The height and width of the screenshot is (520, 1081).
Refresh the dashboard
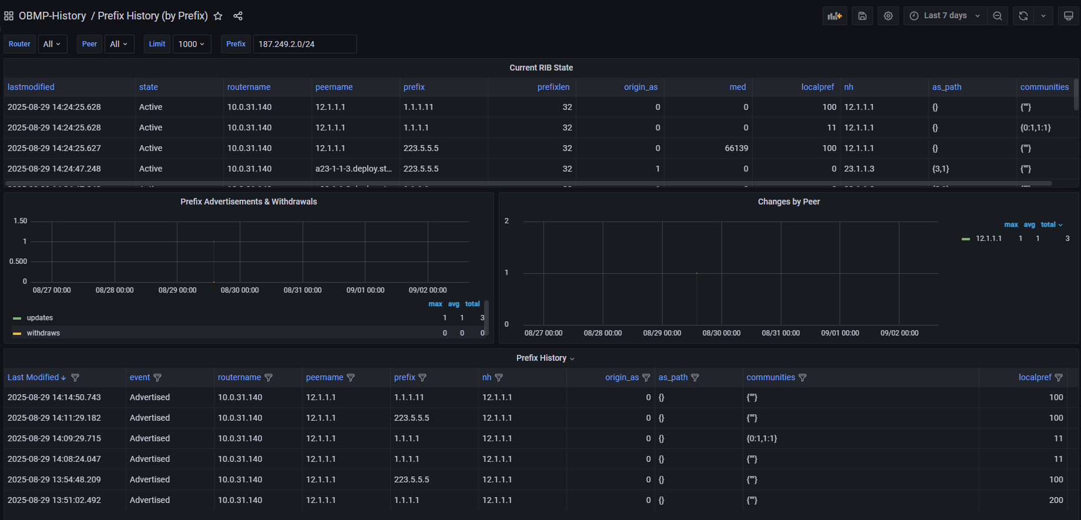(1023, 16)
